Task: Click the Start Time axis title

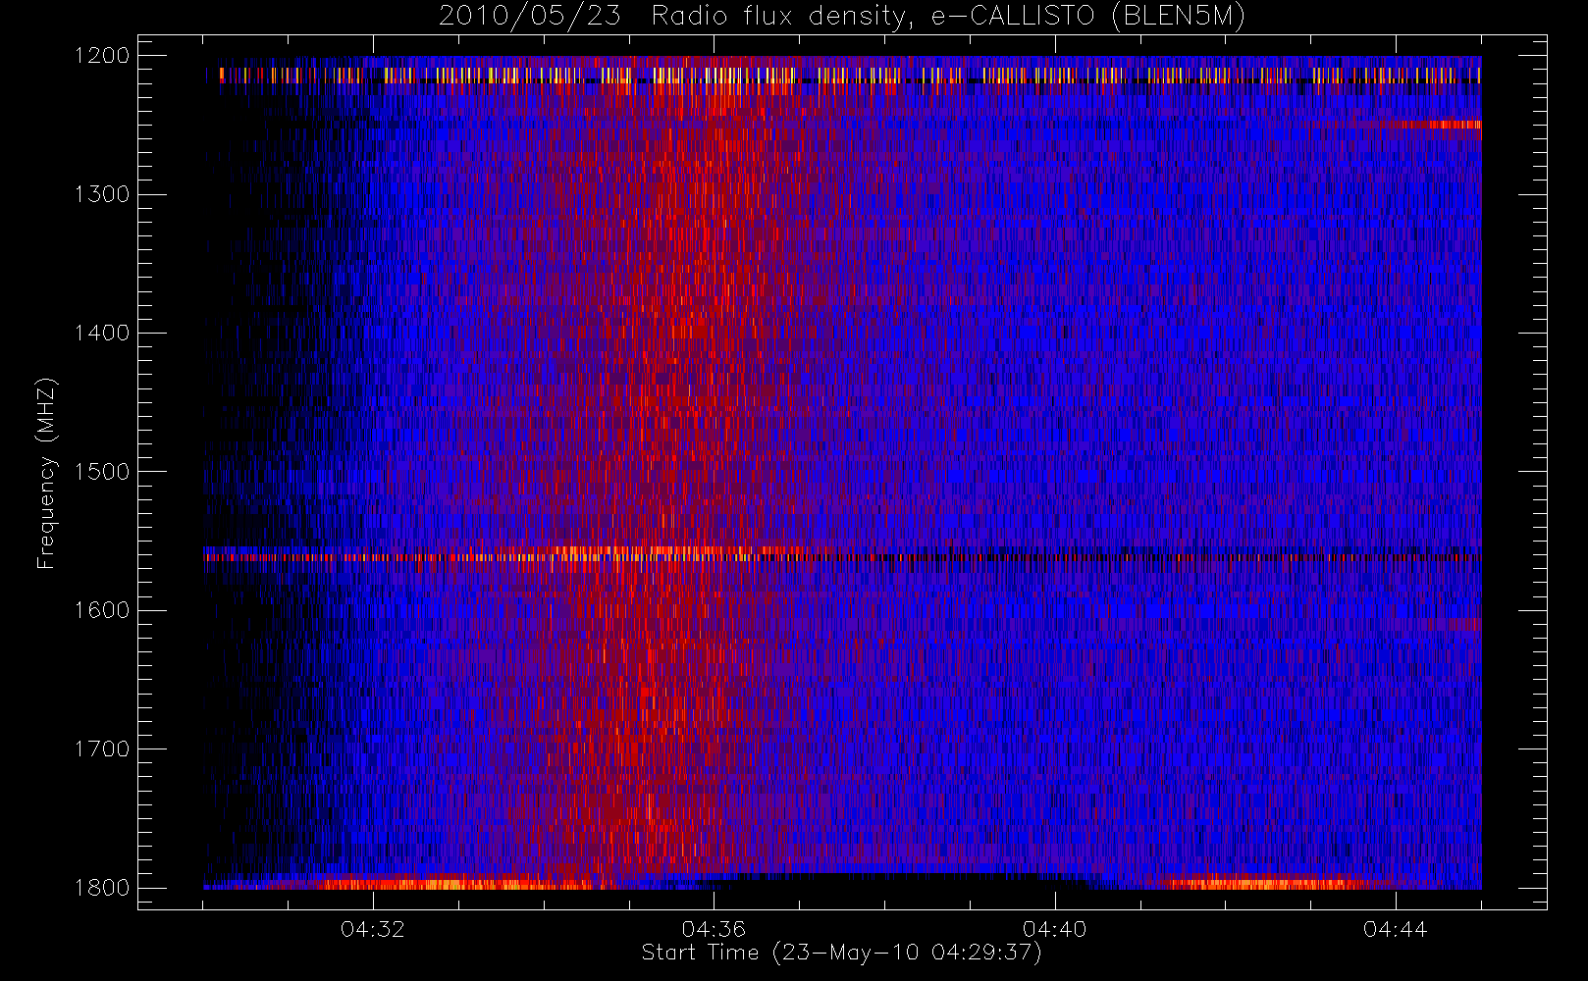Action: click(x=842, y=953)
